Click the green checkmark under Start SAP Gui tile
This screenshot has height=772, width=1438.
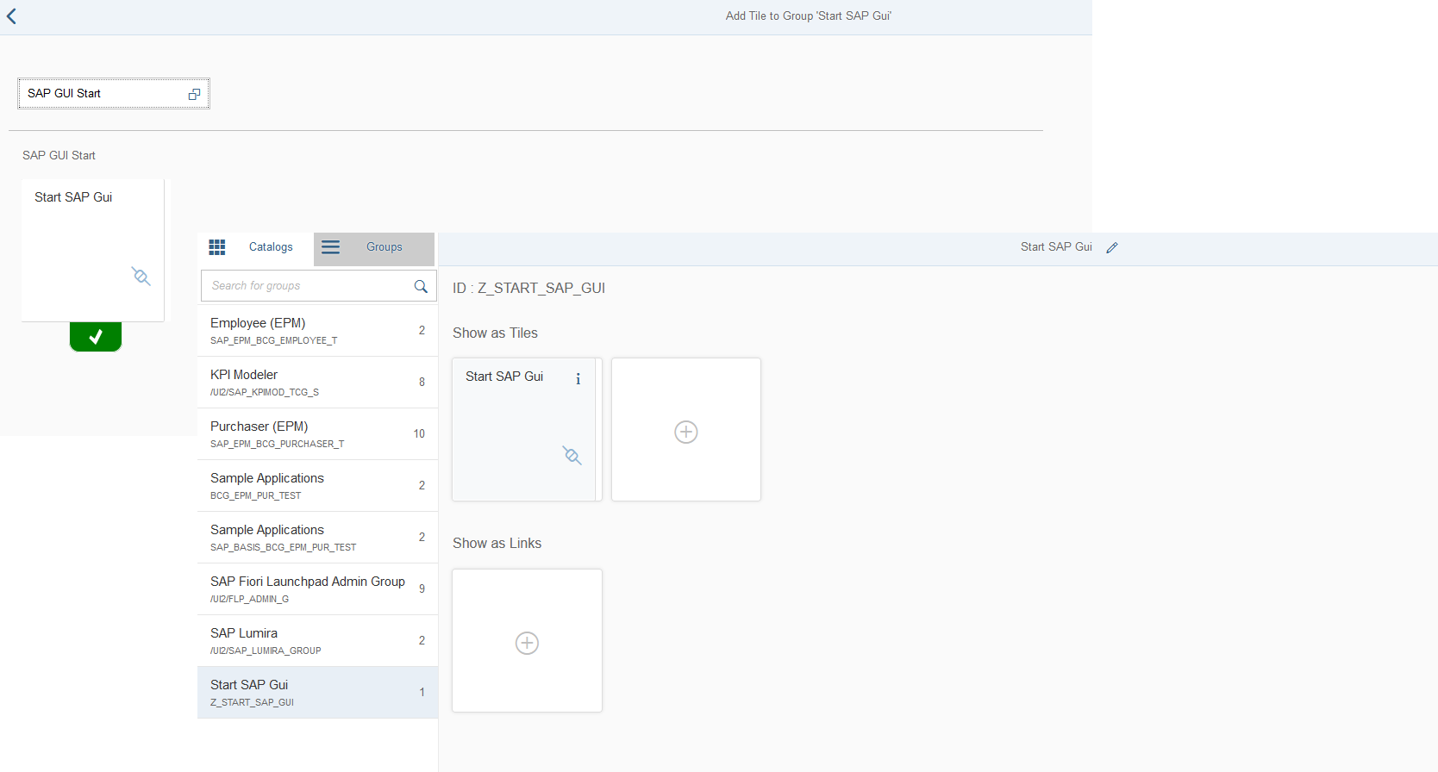pos(96,337)
